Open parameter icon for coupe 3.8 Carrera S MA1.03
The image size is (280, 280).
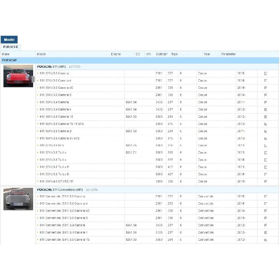pos(266,131)
